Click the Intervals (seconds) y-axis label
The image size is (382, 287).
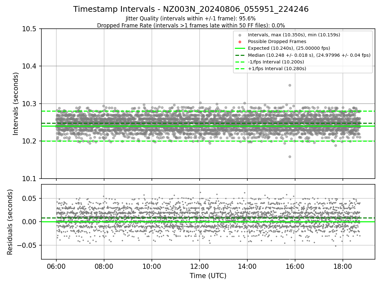click(16, 104)
